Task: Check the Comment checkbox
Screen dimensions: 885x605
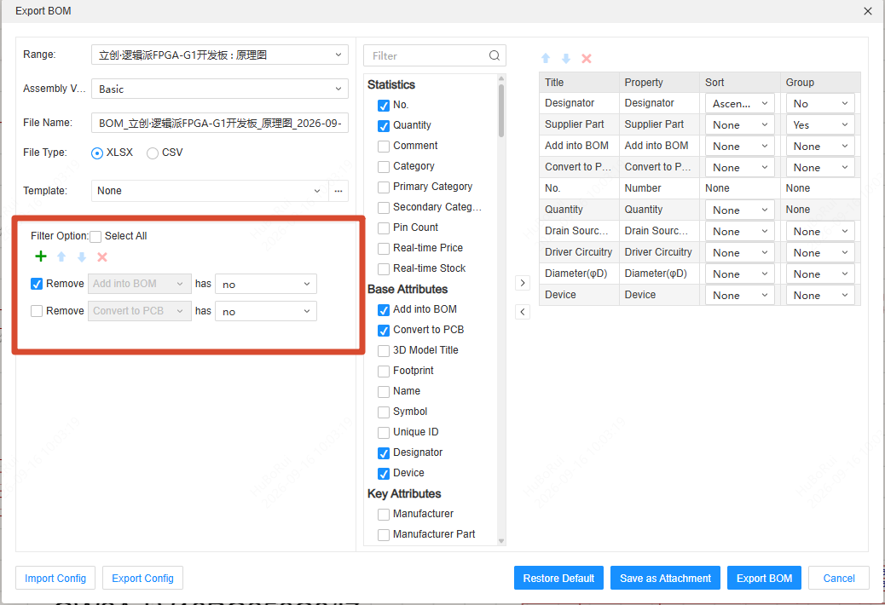Action: pyautogui.click(x=383, y=146)
